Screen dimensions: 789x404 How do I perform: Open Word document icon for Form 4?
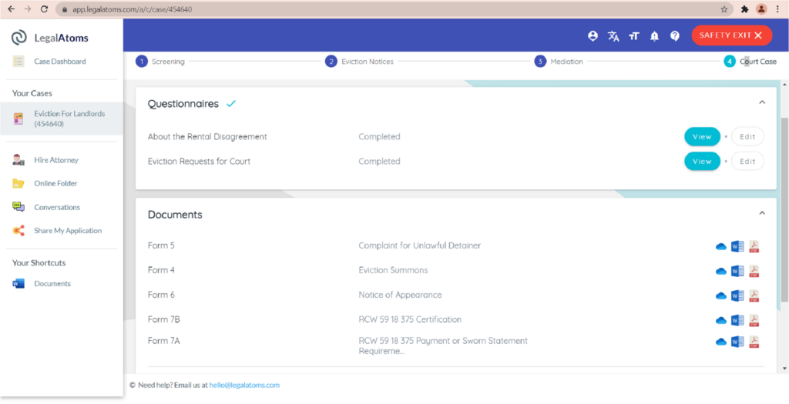737,271
